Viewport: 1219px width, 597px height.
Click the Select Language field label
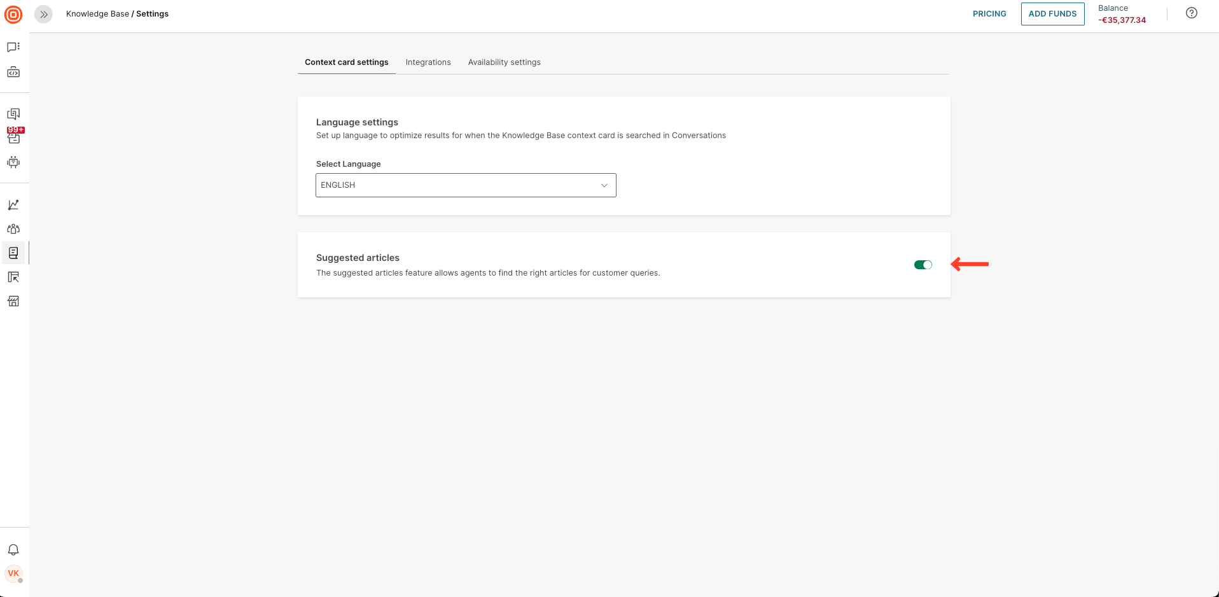point(349,164)
